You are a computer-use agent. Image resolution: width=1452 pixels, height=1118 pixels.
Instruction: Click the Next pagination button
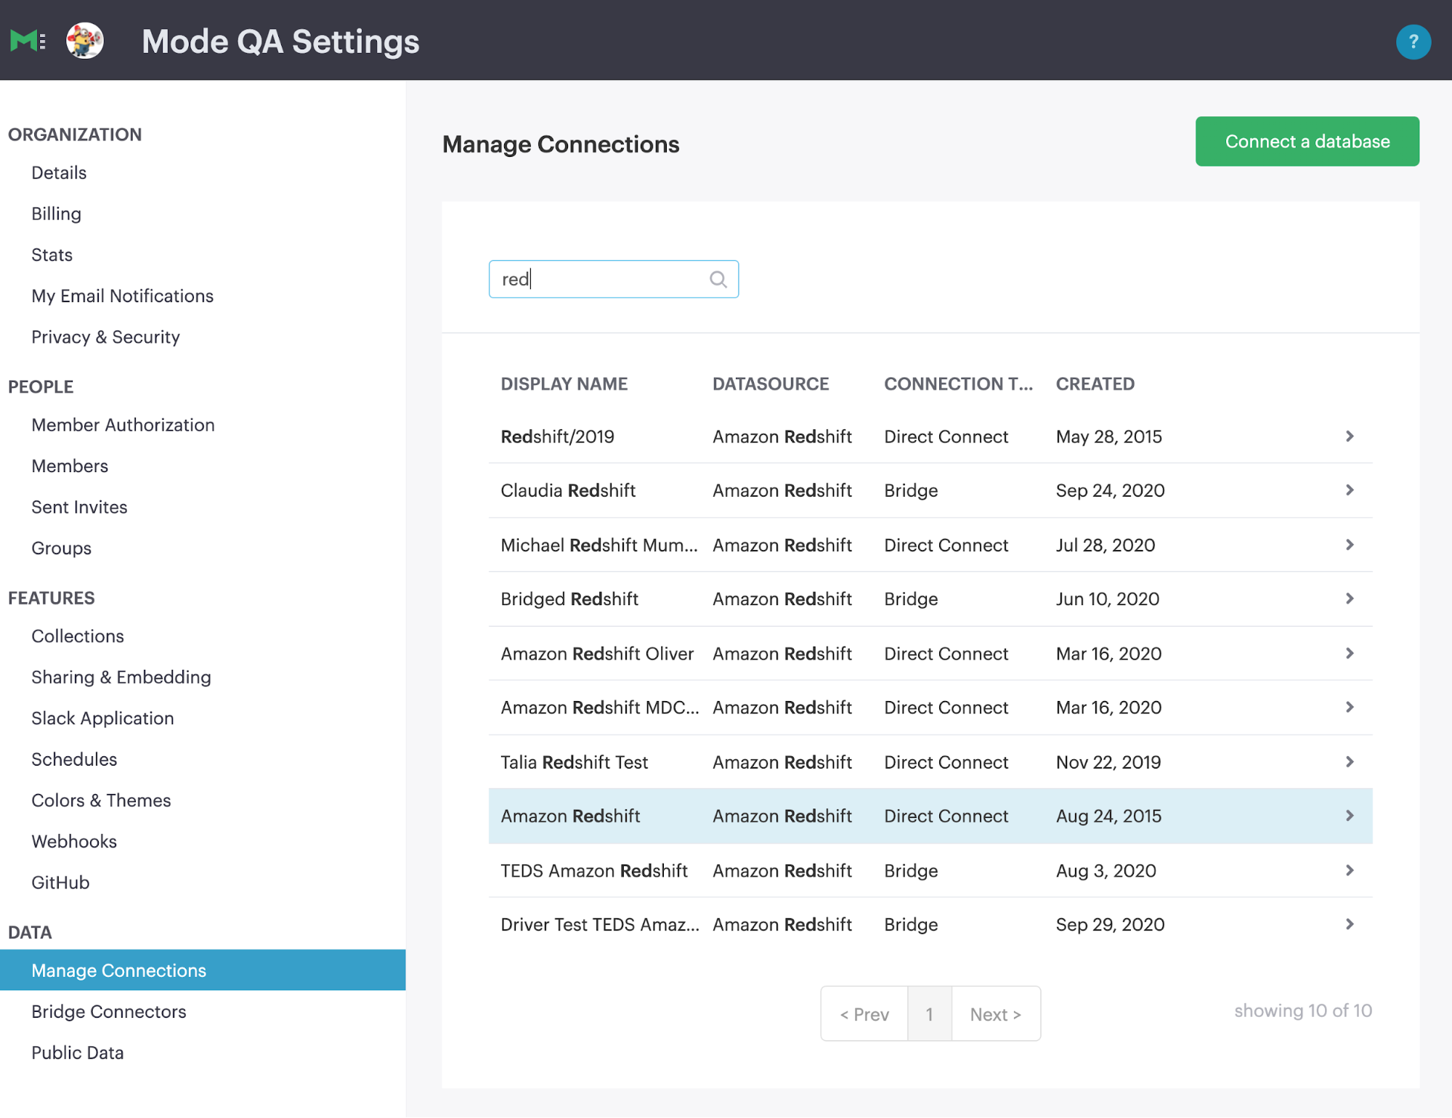tap(996, 1014)
